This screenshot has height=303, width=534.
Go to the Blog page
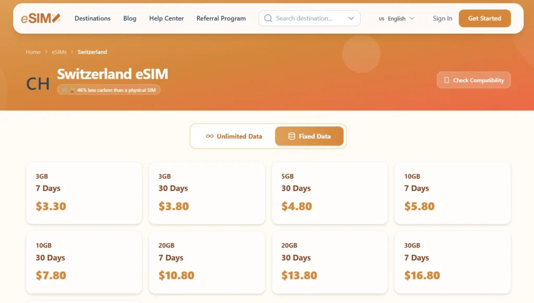(x=130, y=18)
